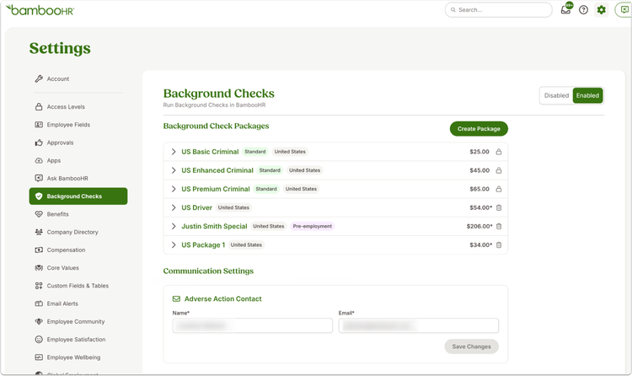Click the Create Package button

pyautogui.click(x=479, y=129)
